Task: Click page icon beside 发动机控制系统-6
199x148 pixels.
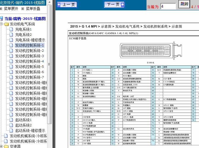Action: tap(11, 72)
